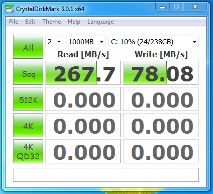
Task: Select the Seq write result 78.08
Action: click(161, 73)
